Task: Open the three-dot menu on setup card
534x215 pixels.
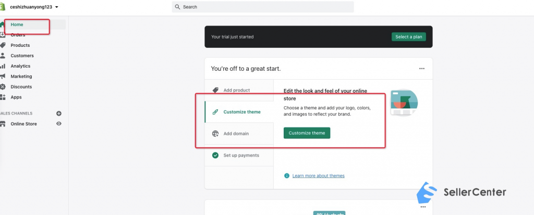Action: 422,68
